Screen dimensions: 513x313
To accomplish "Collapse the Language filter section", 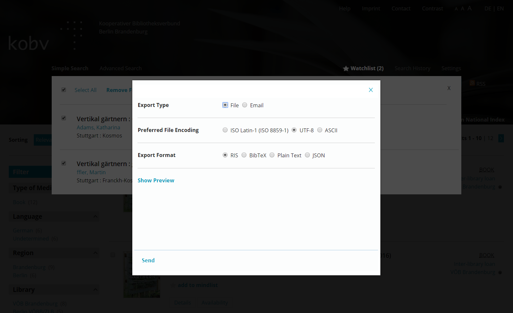I will click(x=95, y=216).
